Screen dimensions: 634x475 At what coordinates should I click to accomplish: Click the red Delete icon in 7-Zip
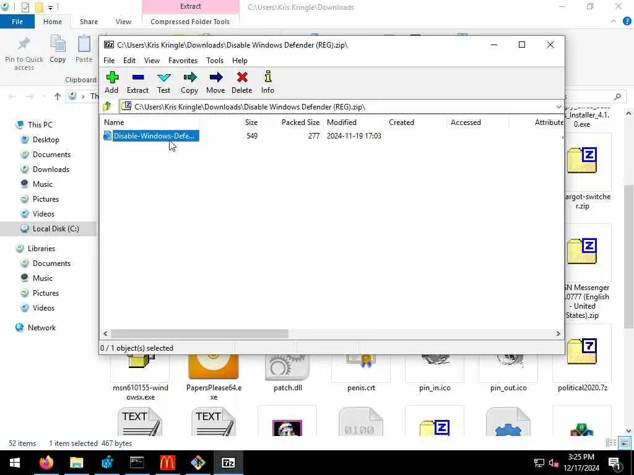click(x=242, y=82)
